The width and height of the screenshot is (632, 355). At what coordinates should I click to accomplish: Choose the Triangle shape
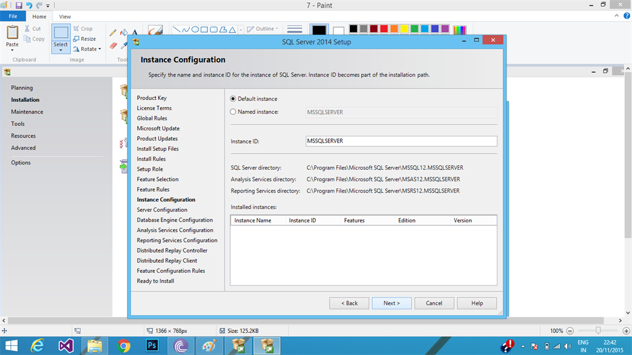coord(232,30)
